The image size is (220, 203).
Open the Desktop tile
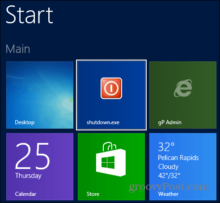coord(40,95)
